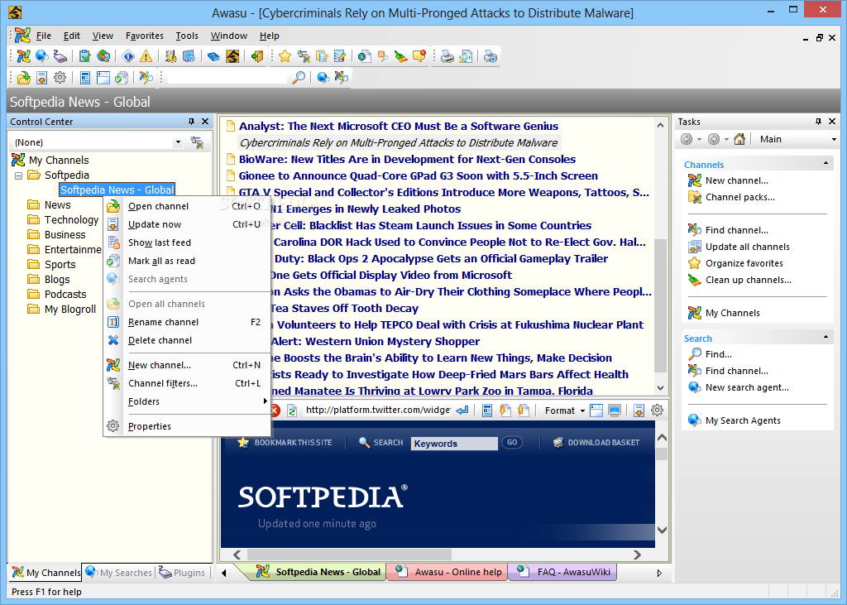Open the BioWare Next-Gen Consoles headline

point(407,160)
